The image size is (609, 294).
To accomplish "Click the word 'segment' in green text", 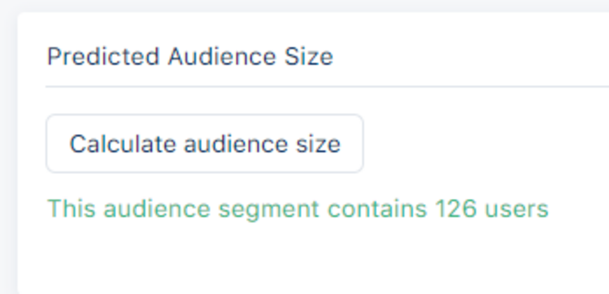I will point(269,210).
